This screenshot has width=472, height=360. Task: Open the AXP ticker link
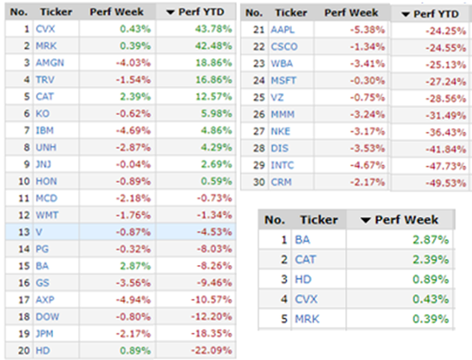click(45, 299)
